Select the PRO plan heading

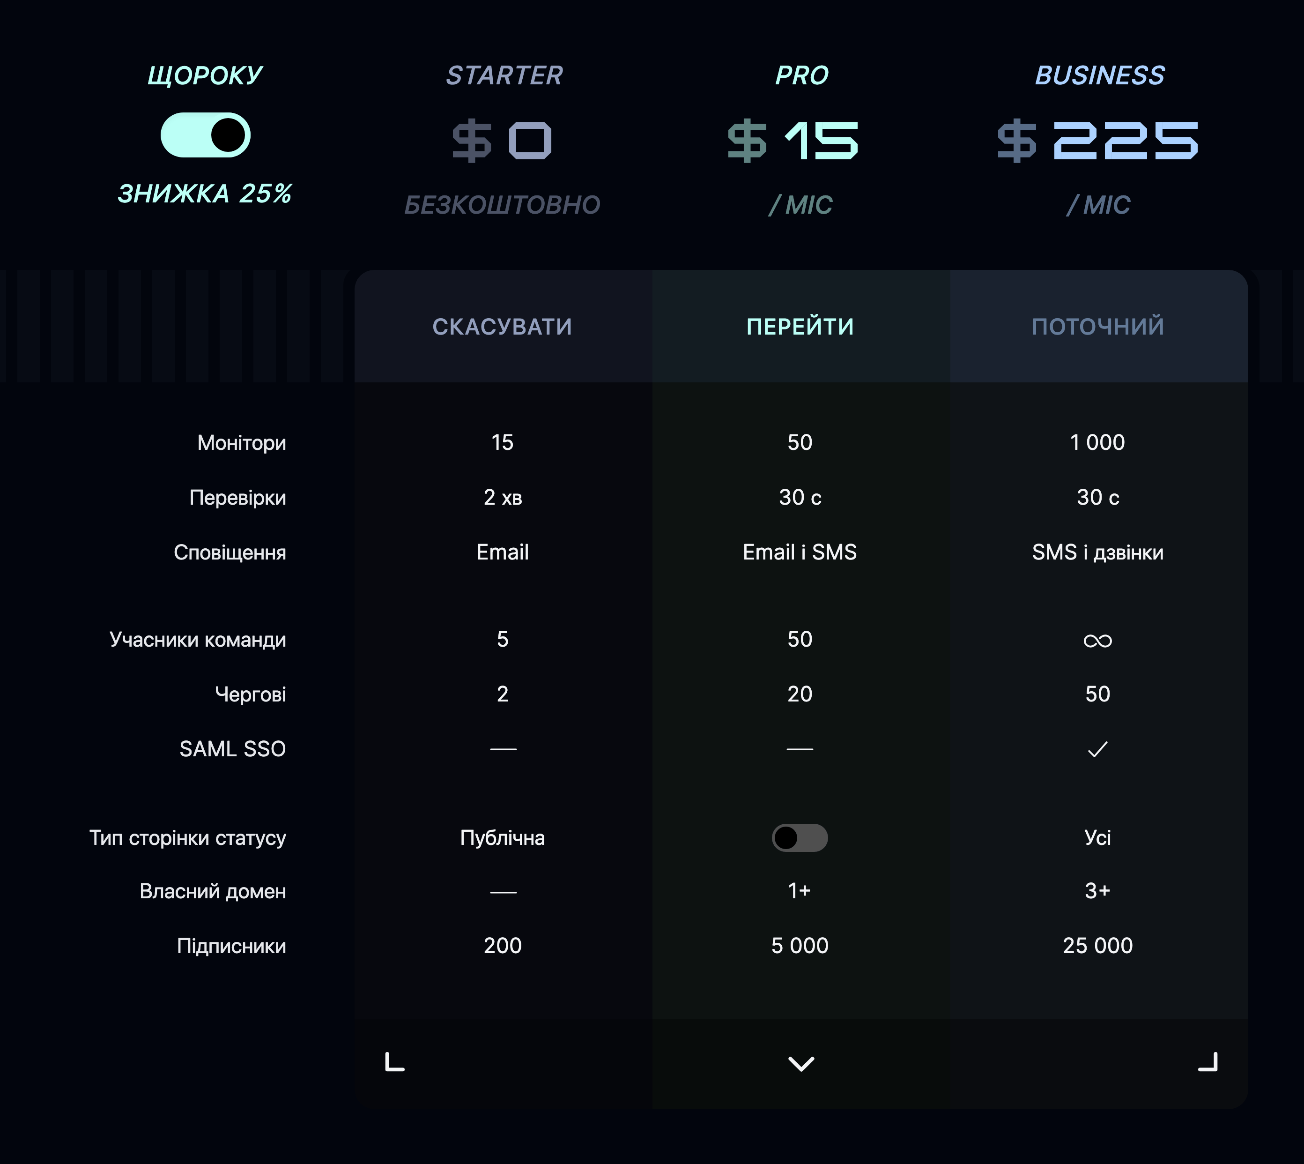[x=801, y=75]
